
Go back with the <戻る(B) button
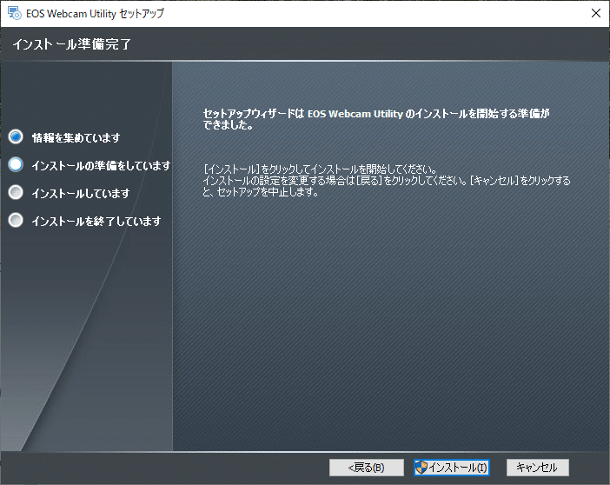coord(366,468)
